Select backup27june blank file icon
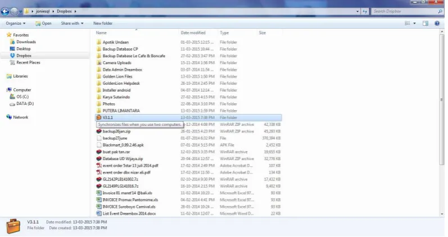 tap(99, 138)
